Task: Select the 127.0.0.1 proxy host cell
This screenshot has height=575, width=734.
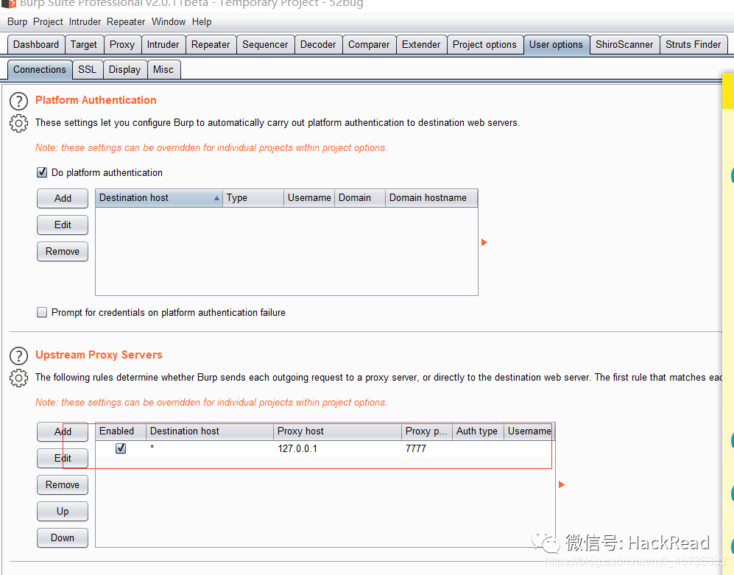Action: coord(337,448)
